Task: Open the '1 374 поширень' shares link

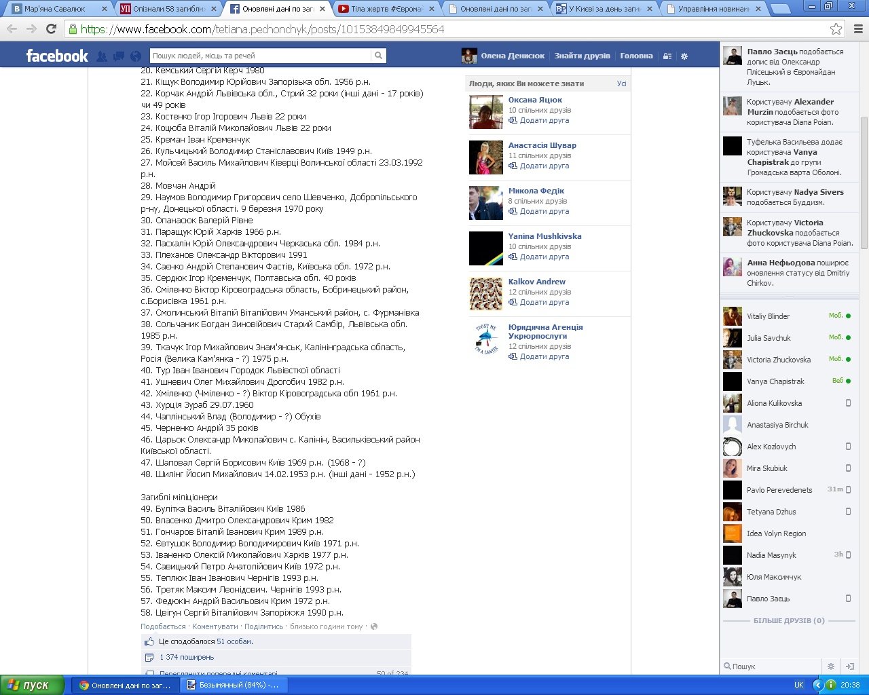Action: 187,657
